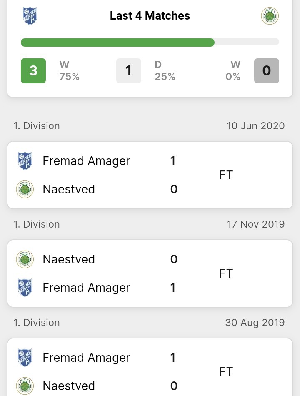Open 1. Division link above 10 Jun match

click(x=37, y=126)
